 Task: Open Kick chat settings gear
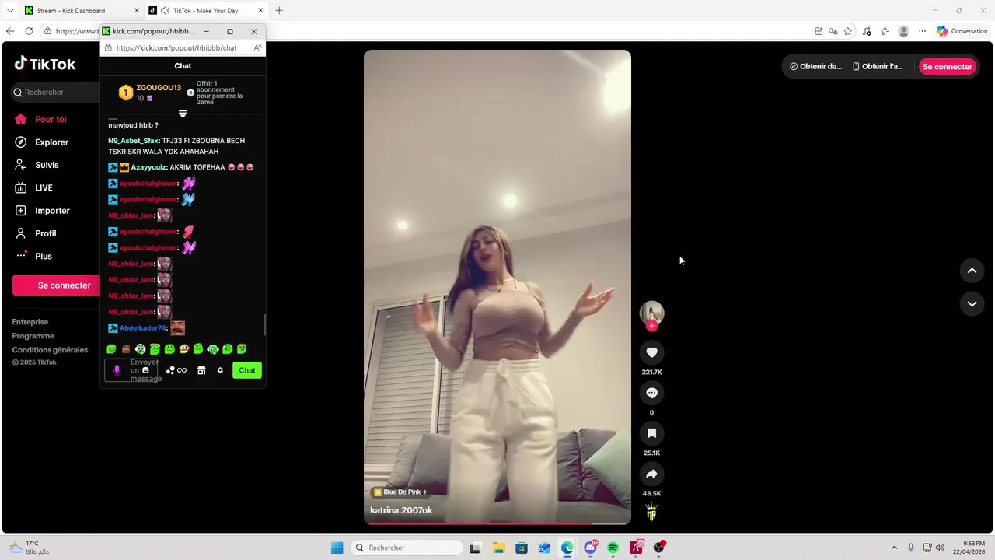click(220, 370)
